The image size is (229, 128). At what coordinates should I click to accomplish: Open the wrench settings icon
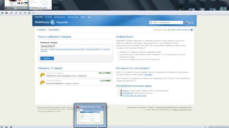tap(11, 13)
